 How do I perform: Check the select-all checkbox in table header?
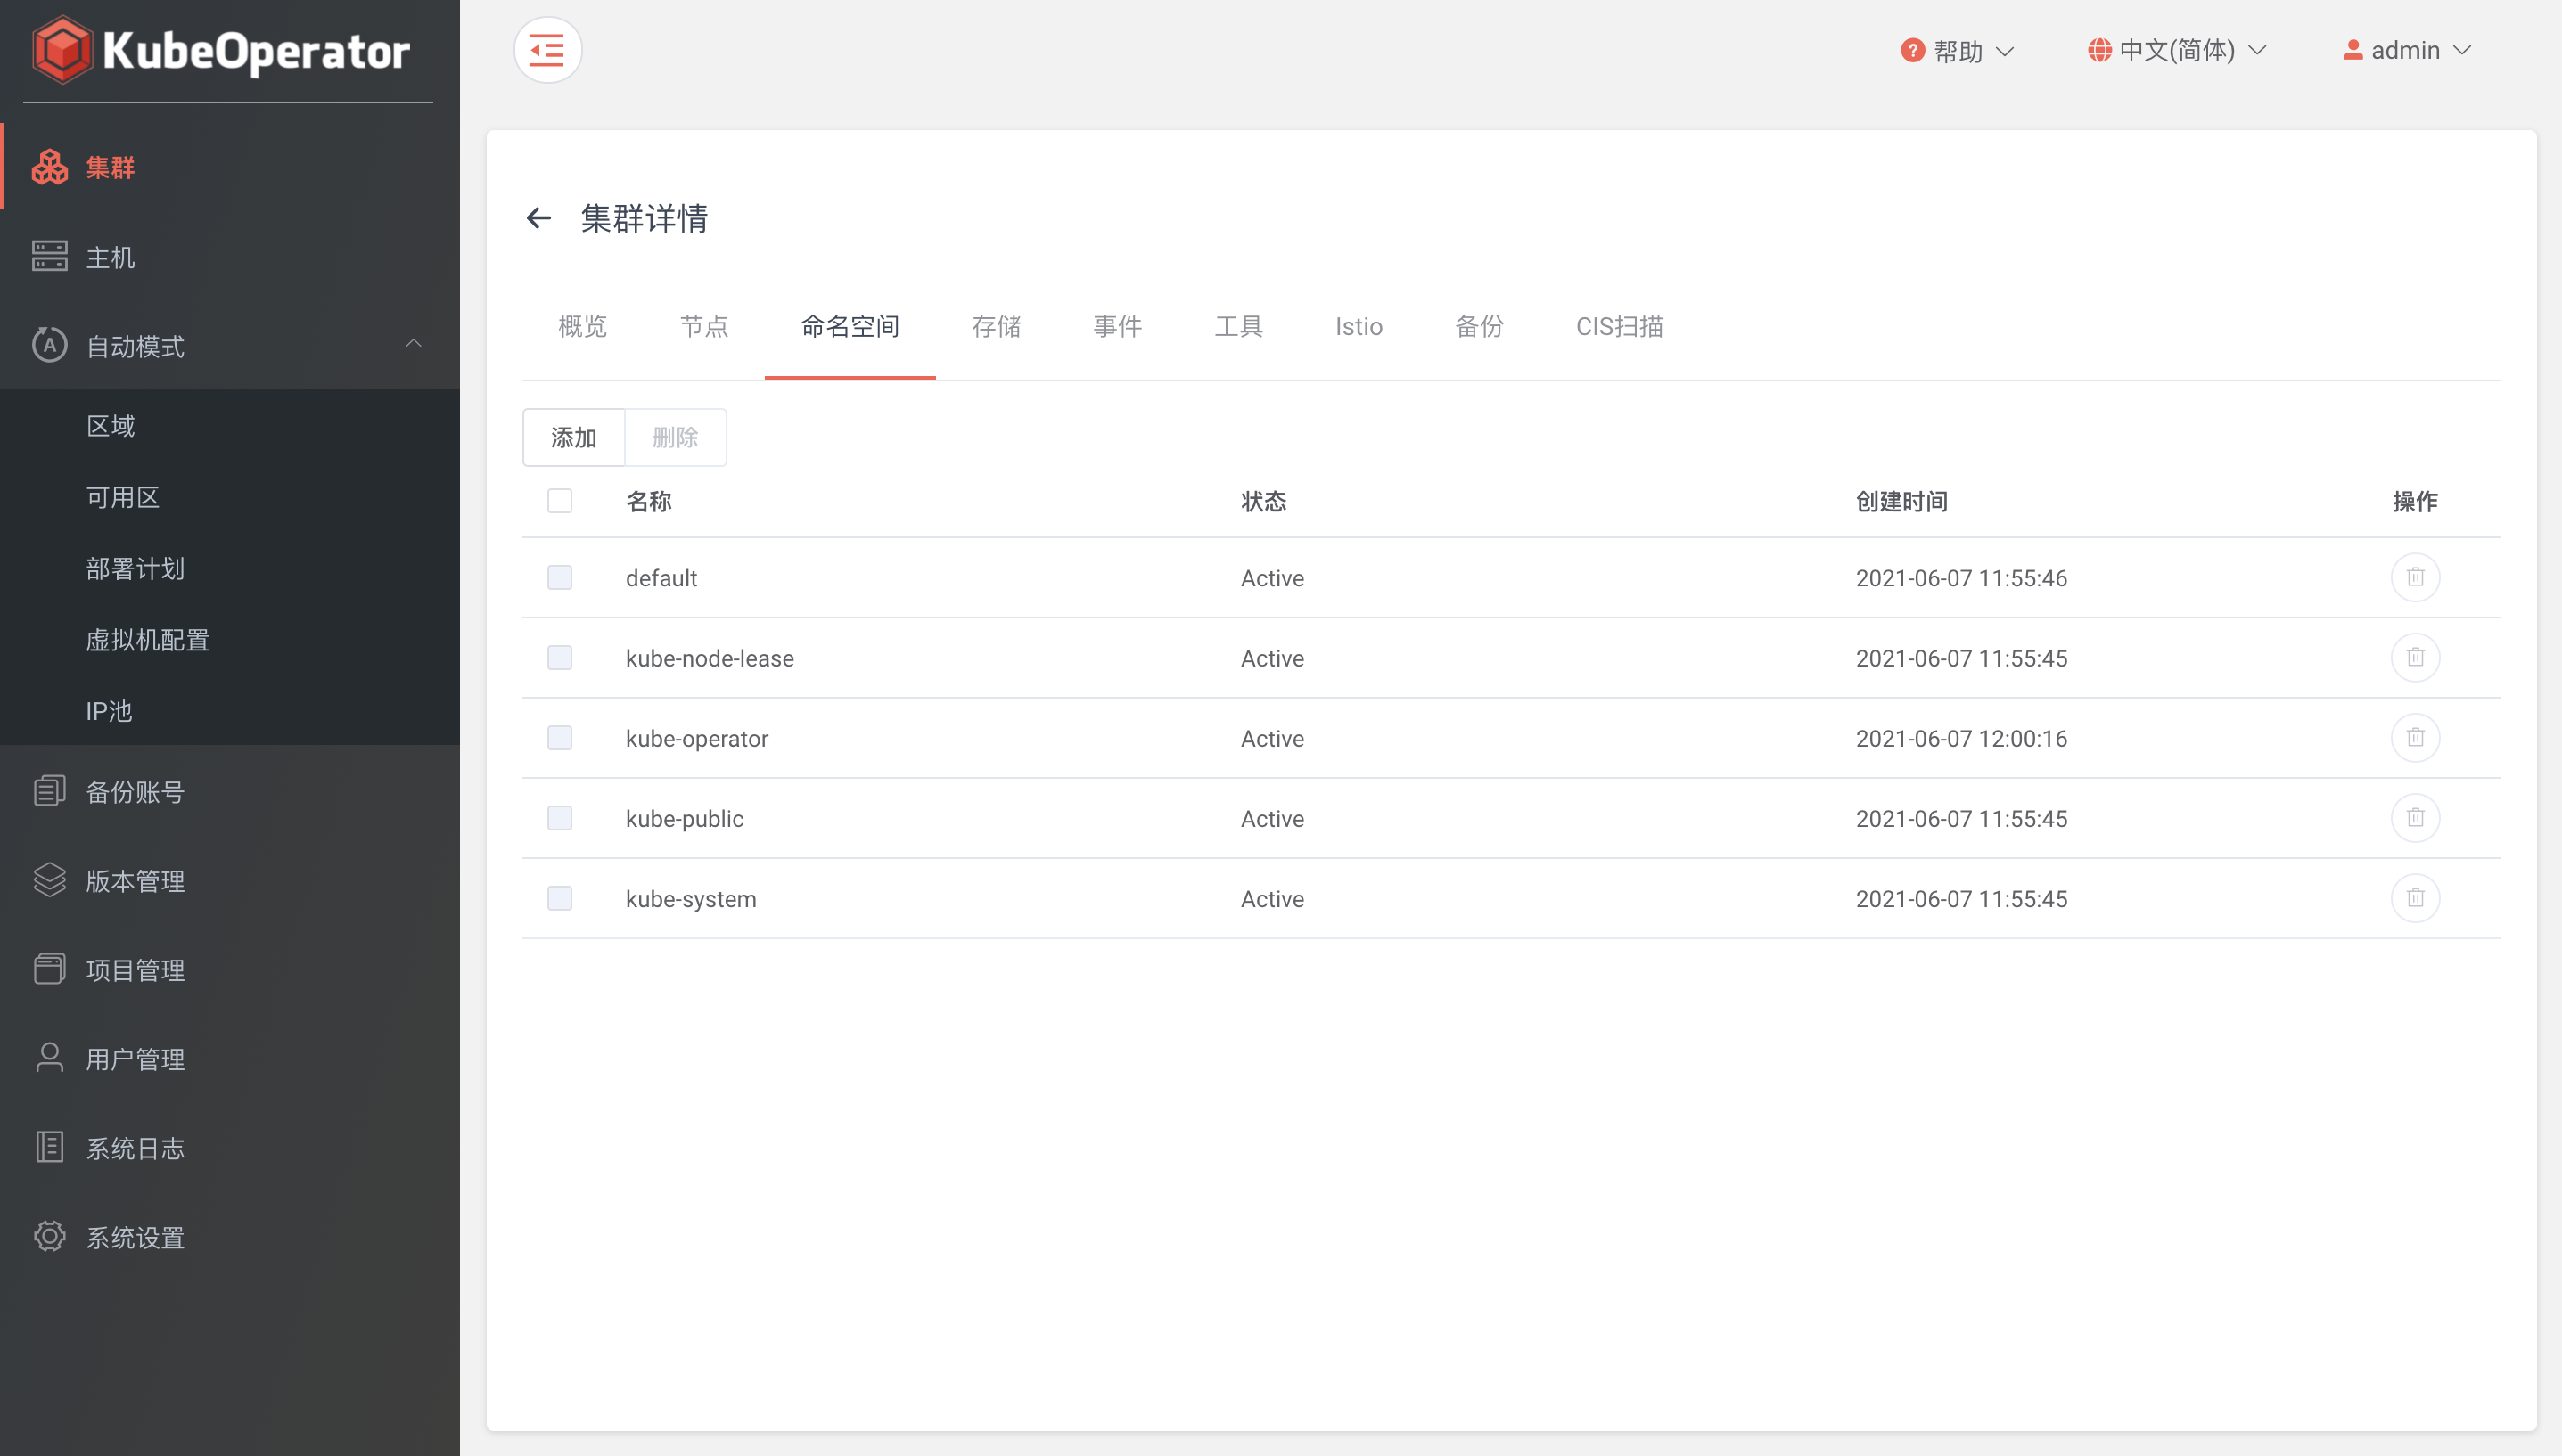[x=559, y=500]
